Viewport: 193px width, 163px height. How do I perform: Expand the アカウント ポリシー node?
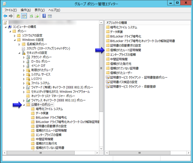(24, 57)
